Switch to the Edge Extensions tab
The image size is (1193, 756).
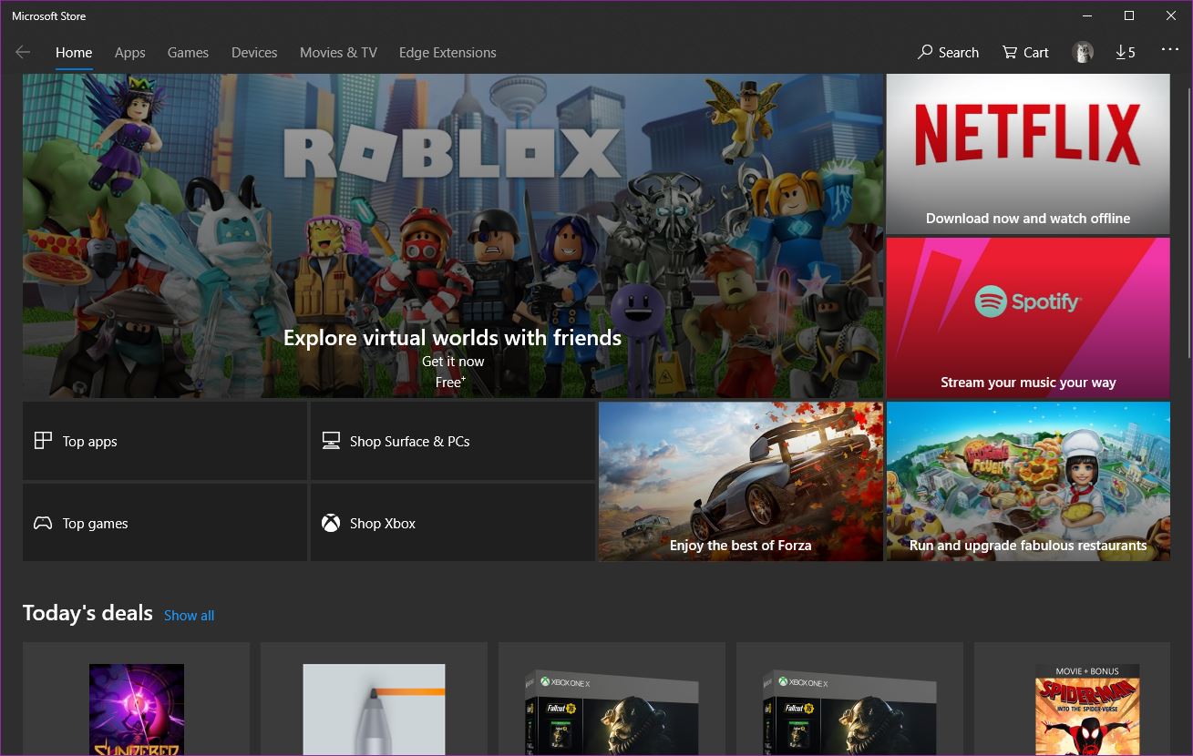tap(447, 53)
